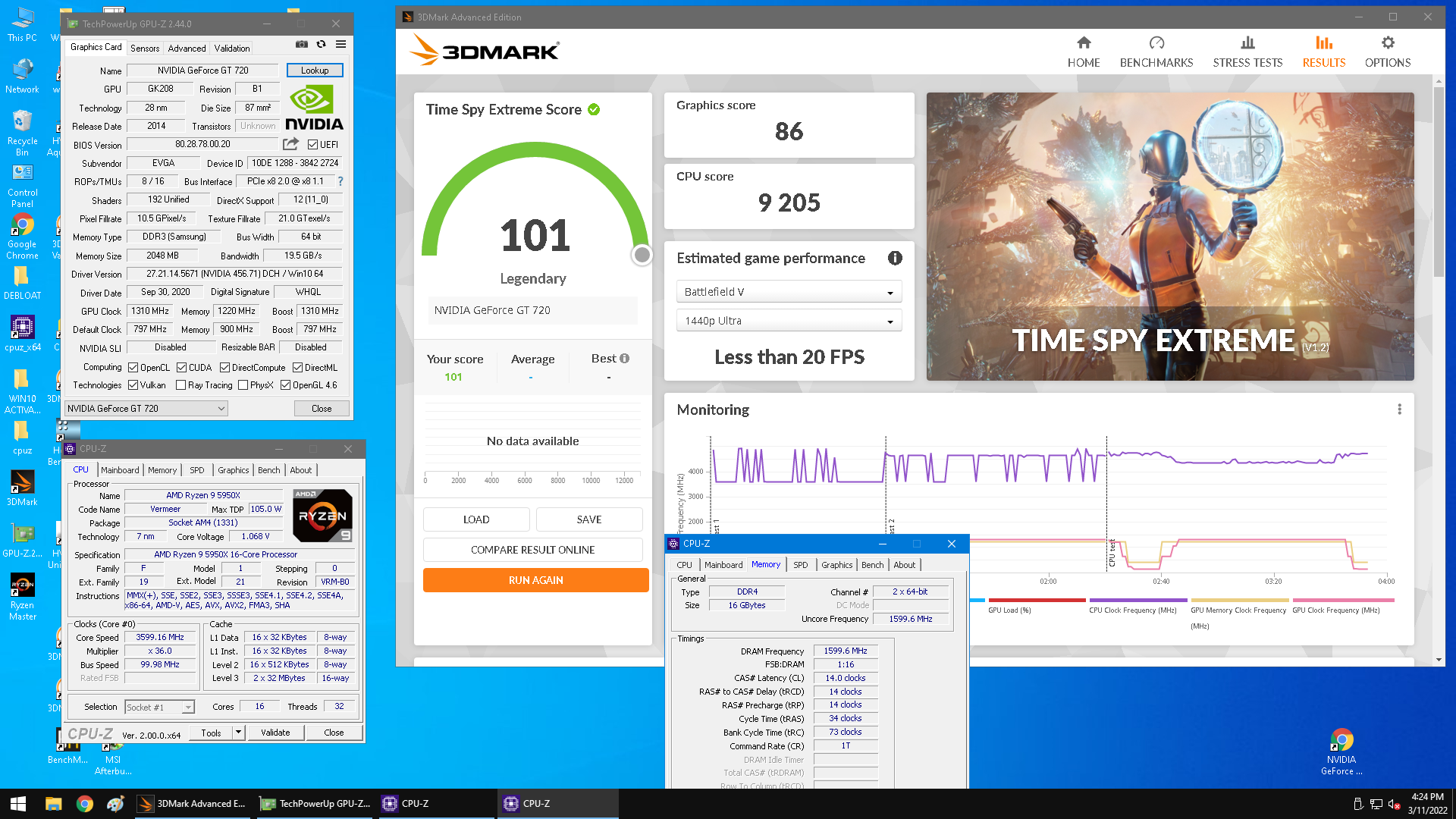Click the green validation check beside Time Spy Extreme Score
Screen dimensions: 1456x819
click(594, 110)
